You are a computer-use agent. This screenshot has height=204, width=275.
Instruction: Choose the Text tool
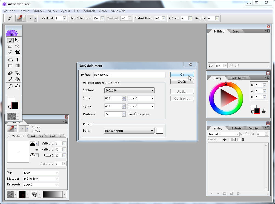tap(17, 60)
